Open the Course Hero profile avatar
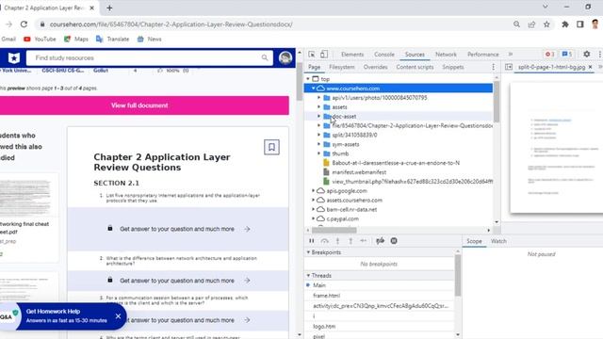Screen dimensions: 603x339 [285, 57]
